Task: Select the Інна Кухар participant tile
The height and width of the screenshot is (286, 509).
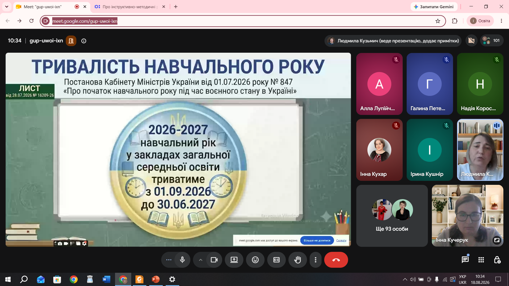Action: pos(379,150)
